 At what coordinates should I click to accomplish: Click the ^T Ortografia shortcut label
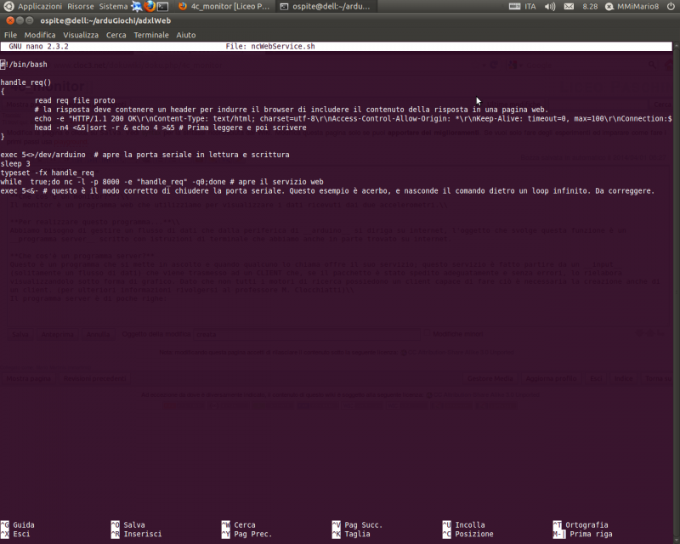tap(581, 525)
